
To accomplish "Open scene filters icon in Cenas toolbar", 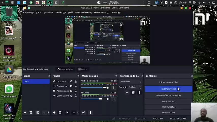I will pyautogui.click(x=37, y=112).
